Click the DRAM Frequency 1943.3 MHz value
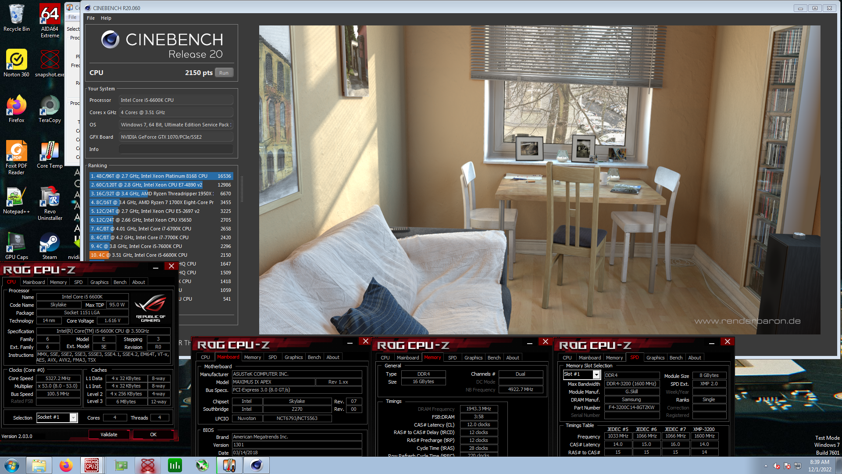842x474 pixels. coord(478,409)
